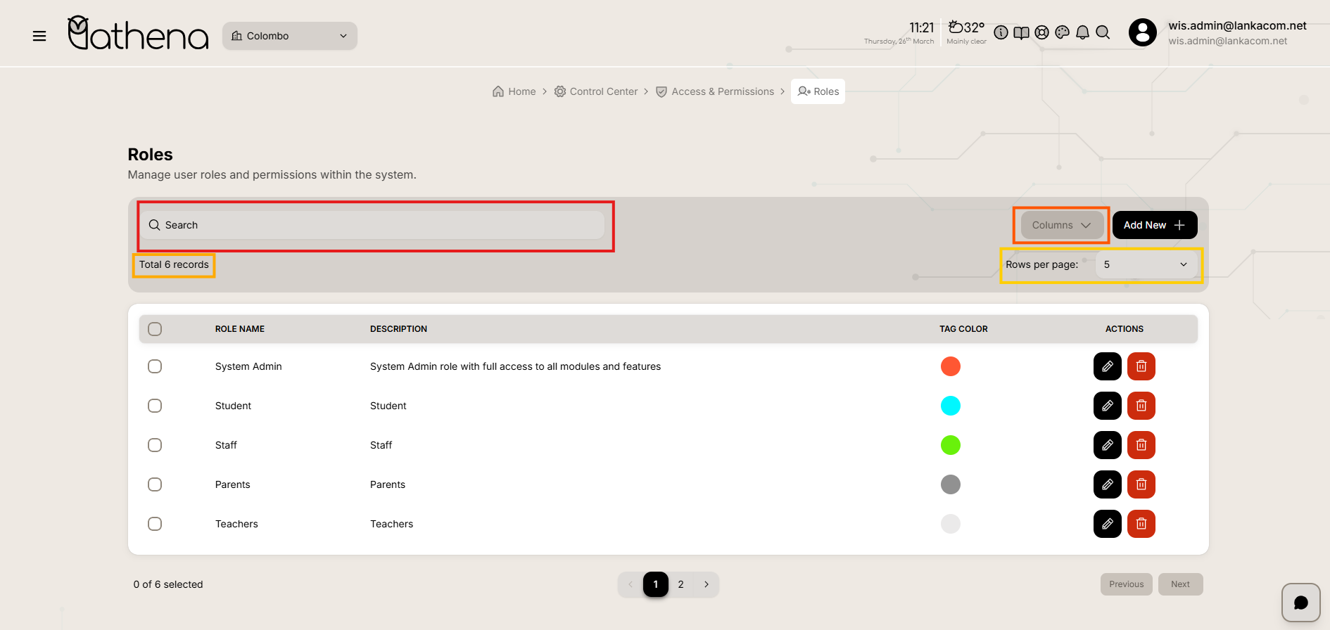
Task: Tick the Parents row checkbox
Action: click(x=155, y=484)
